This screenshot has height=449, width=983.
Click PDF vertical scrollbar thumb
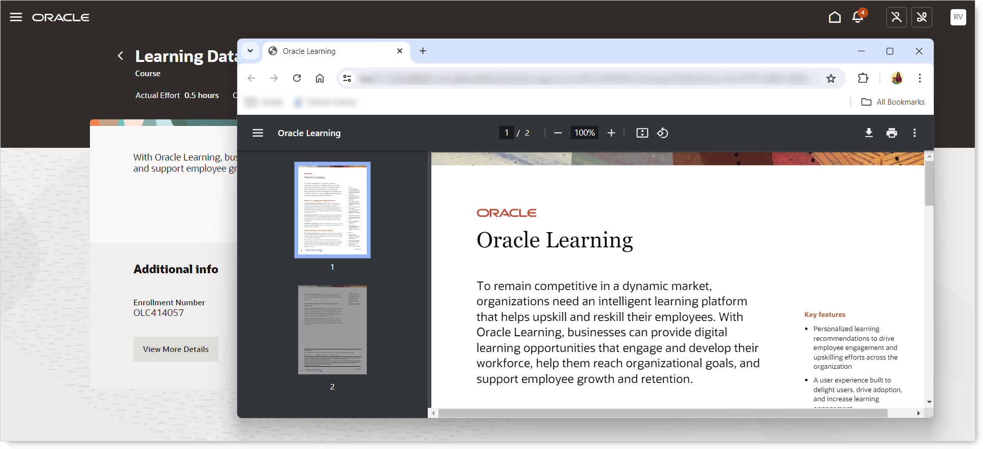pos(929,183)
